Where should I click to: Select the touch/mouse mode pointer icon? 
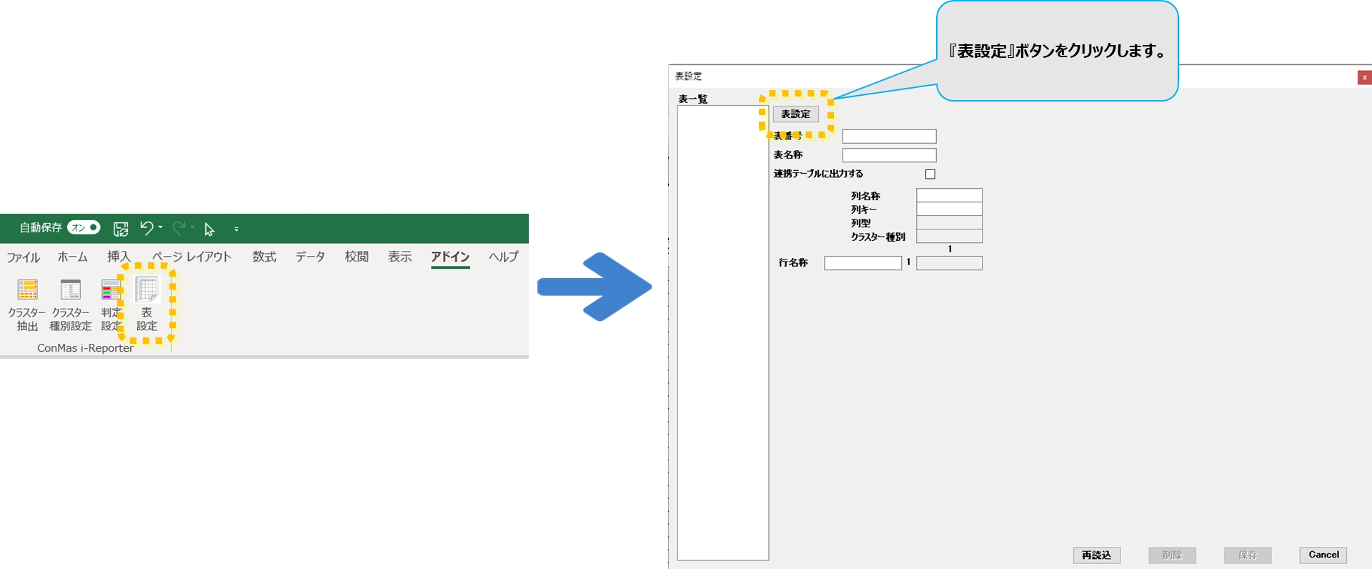[x=209, y=229]
